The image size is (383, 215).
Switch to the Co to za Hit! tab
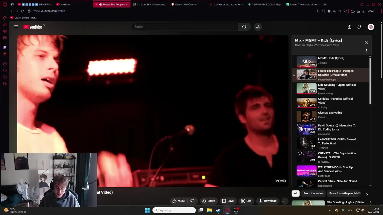149,4
